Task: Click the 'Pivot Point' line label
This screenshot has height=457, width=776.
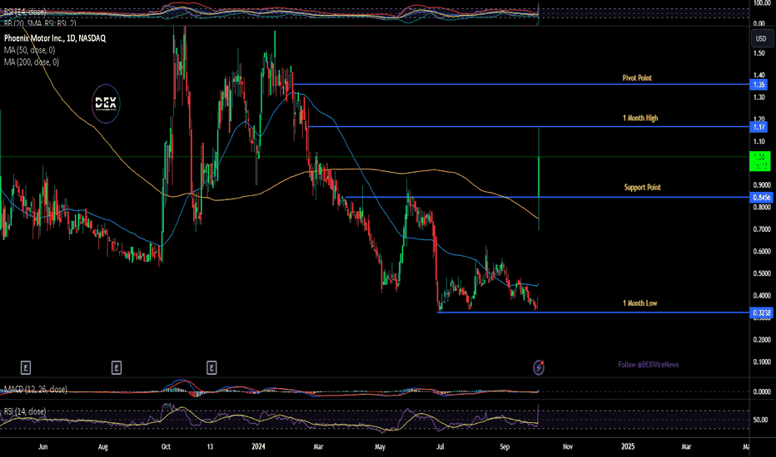Action: click(637, 77)
